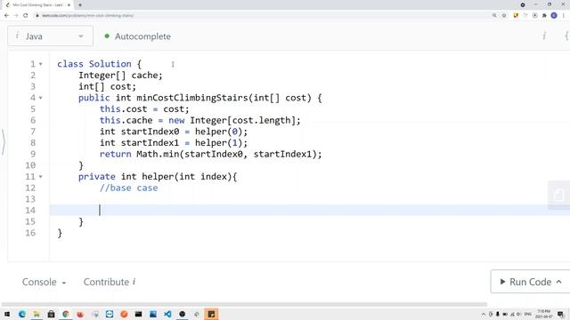Click the Contribute link
Screen dimensions: 570x320
[110, 282]
